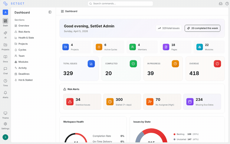Click the Missing Due Dates calendar icon

point(190,102)
